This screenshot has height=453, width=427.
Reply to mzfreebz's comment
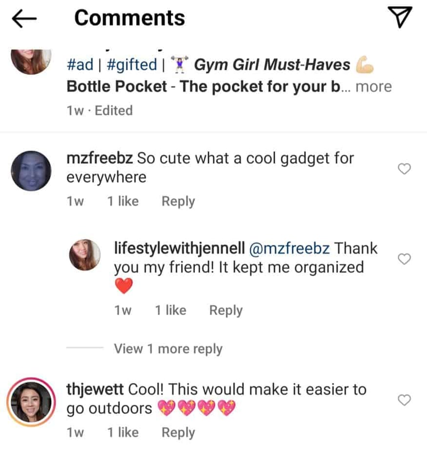click(x=178, y=201)
